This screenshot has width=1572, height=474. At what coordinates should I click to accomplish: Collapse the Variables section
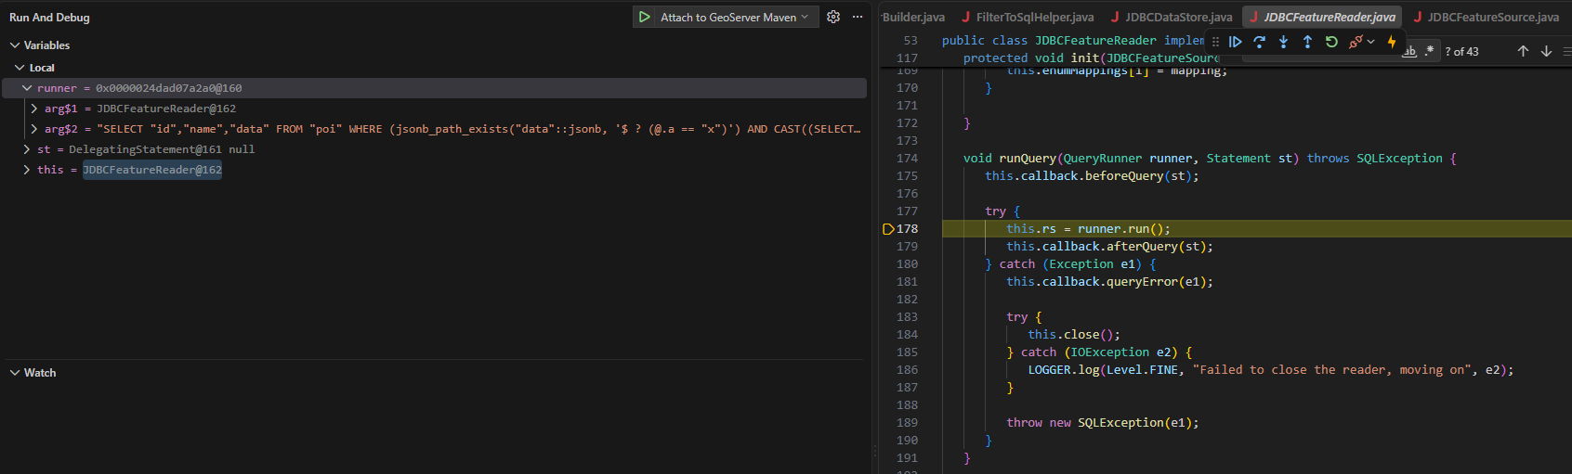(15, 45)
